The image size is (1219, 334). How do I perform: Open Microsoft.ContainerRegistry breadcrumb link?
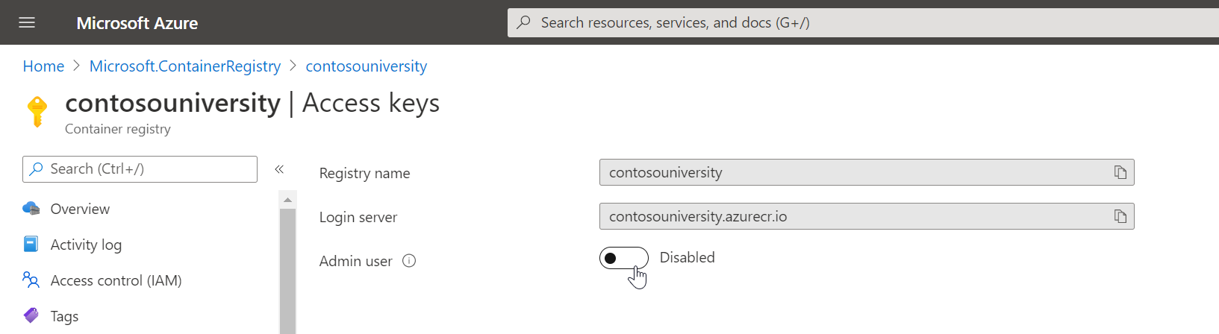click(185, 66)
